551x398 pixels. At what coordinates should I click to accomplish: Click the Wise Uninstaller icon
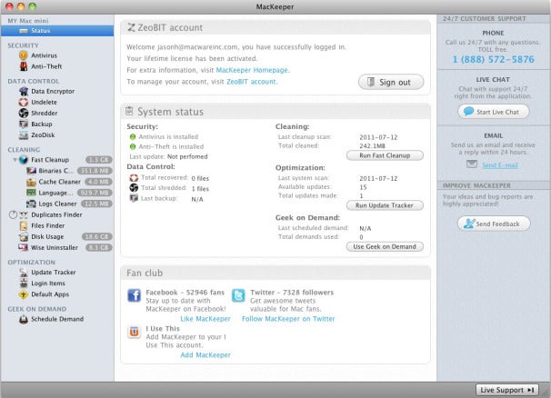pos(24,247)
